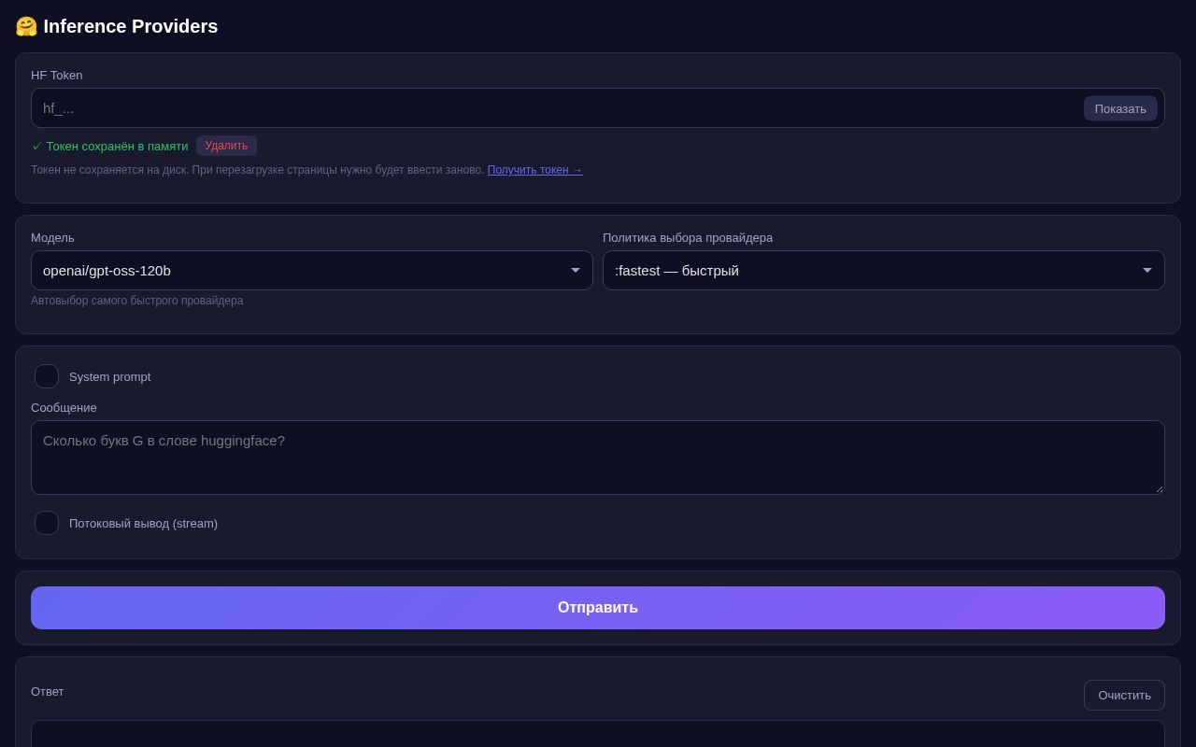Toggle the Потоковый вывод (stream) checkbox
The image size is (1196, 747).
click(47, 523)
